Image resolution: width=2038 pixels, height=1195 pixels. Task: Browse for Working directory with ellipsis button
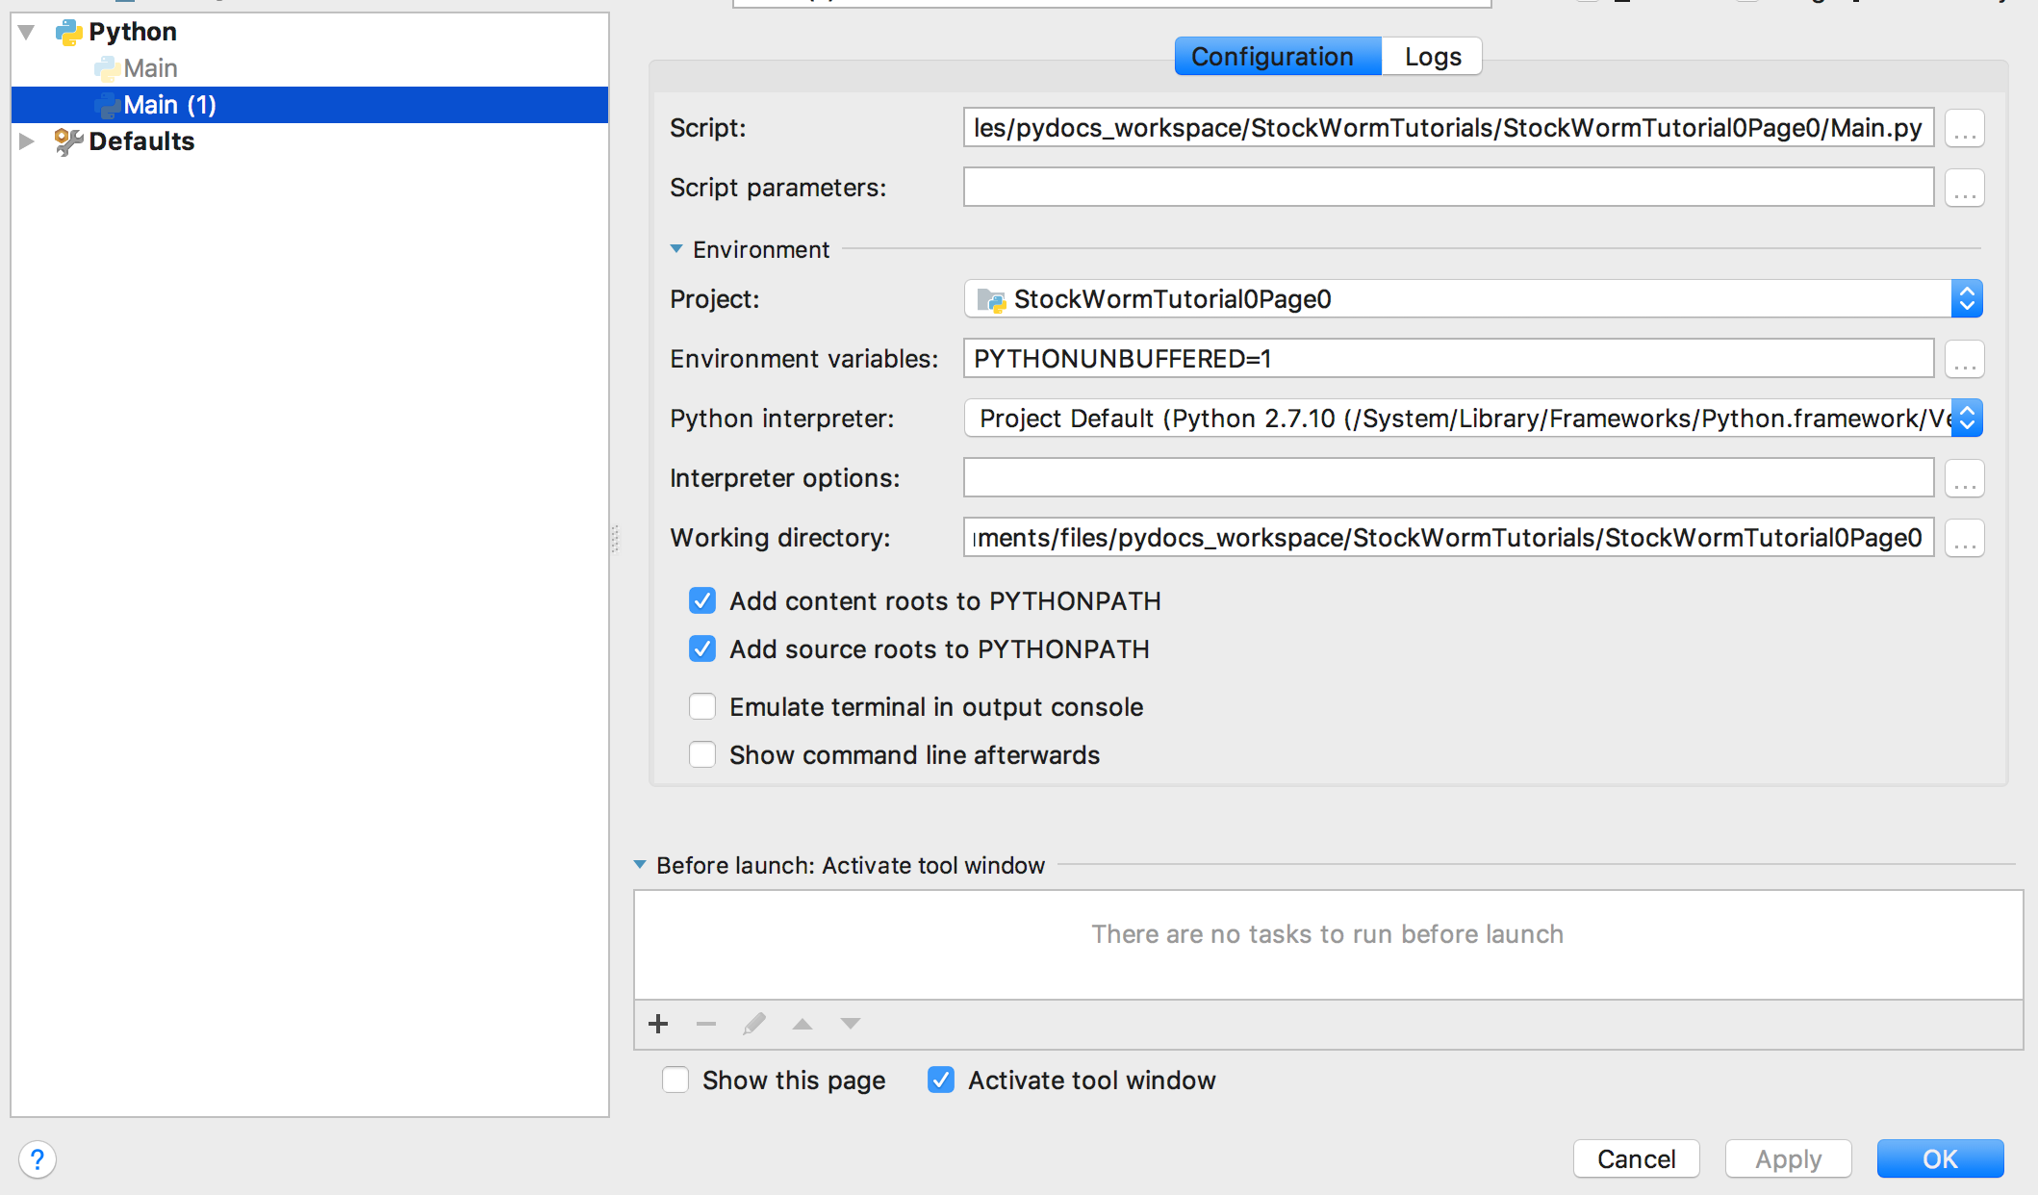click(x=1964, y=538)
